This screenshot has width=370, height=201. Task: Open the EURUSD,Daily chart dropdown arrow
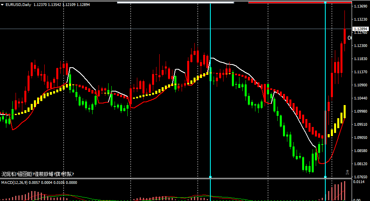(2, 5)
